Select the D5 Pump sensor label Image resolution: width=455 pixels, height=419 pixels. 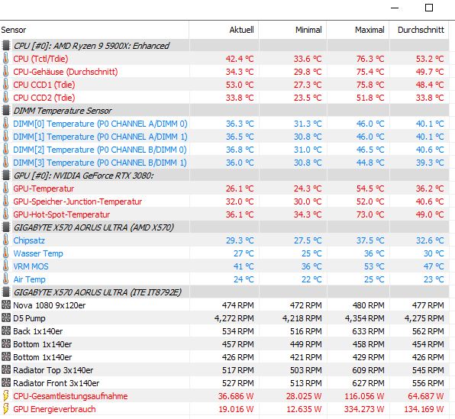(x=29, y=318)
